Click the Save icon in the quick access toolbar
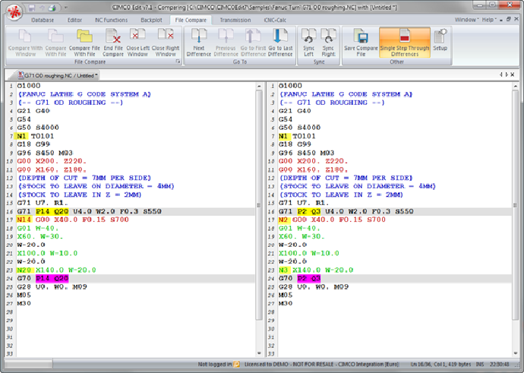524x373 pixels. coord(32,8)
